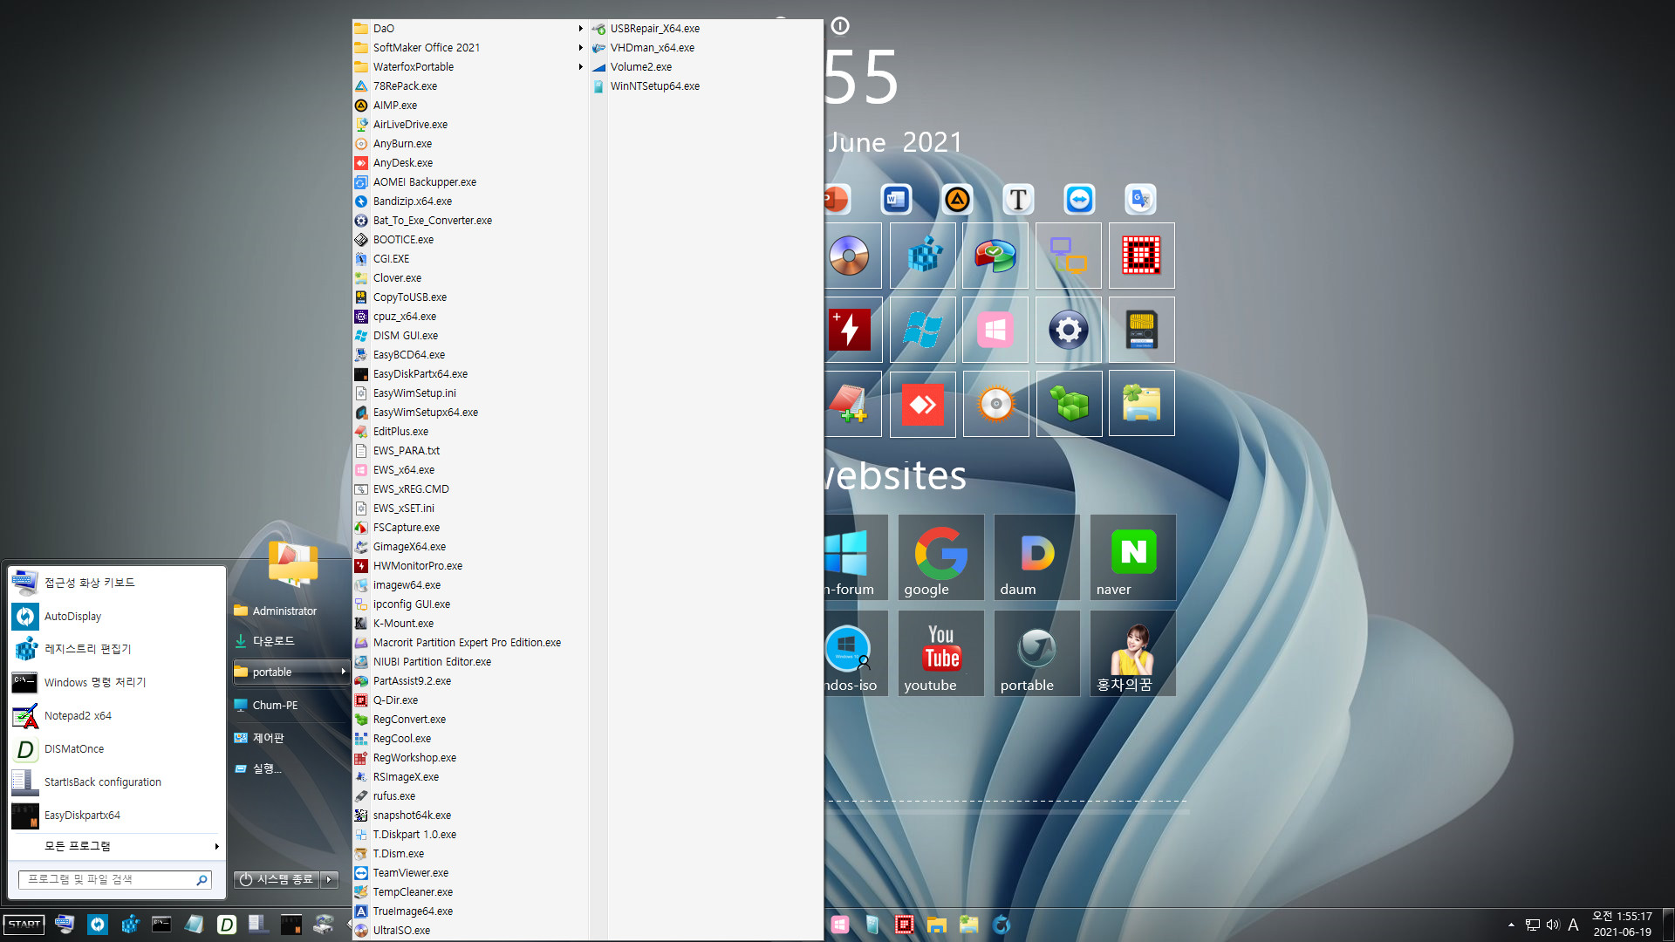Image resolution: width=1675 pixels, height=942 pixels.
Task: Launch Volume2.exe
Action: click(705, 67)
